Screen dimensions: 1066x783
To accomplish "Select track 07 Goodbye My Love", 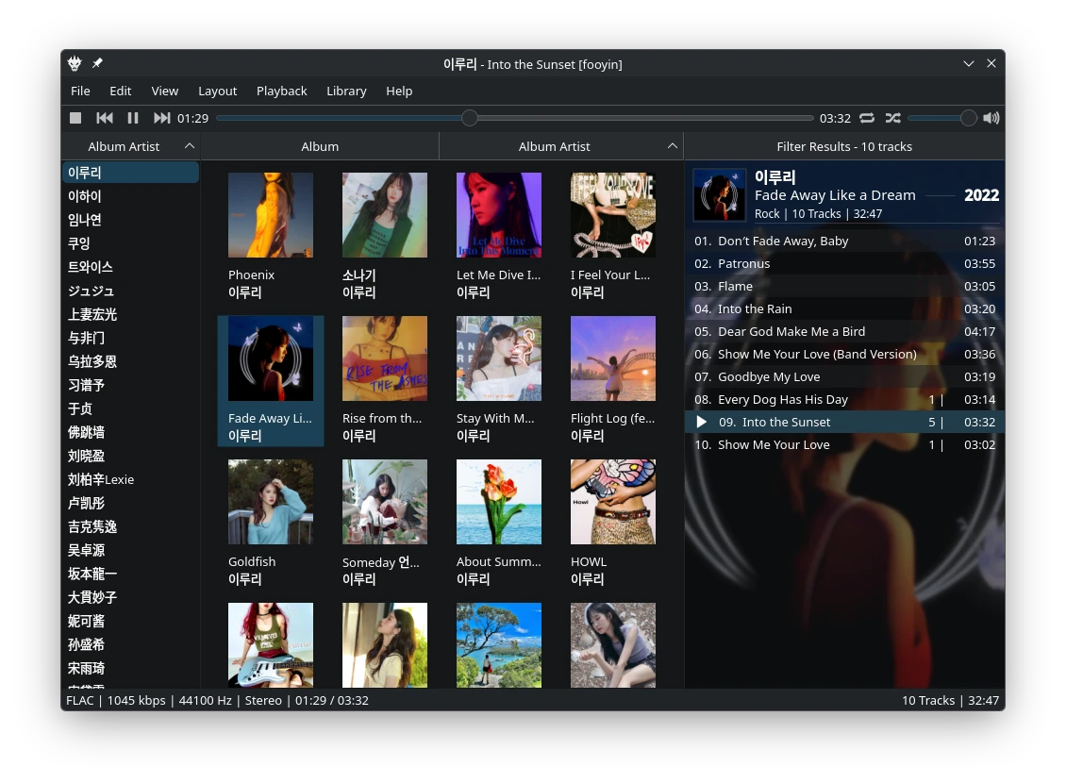I will tap(844, 376).
